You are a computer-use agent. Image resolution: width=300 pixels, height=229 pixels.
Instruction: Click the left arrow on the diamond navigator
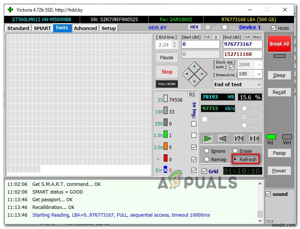tap(187, 74)
